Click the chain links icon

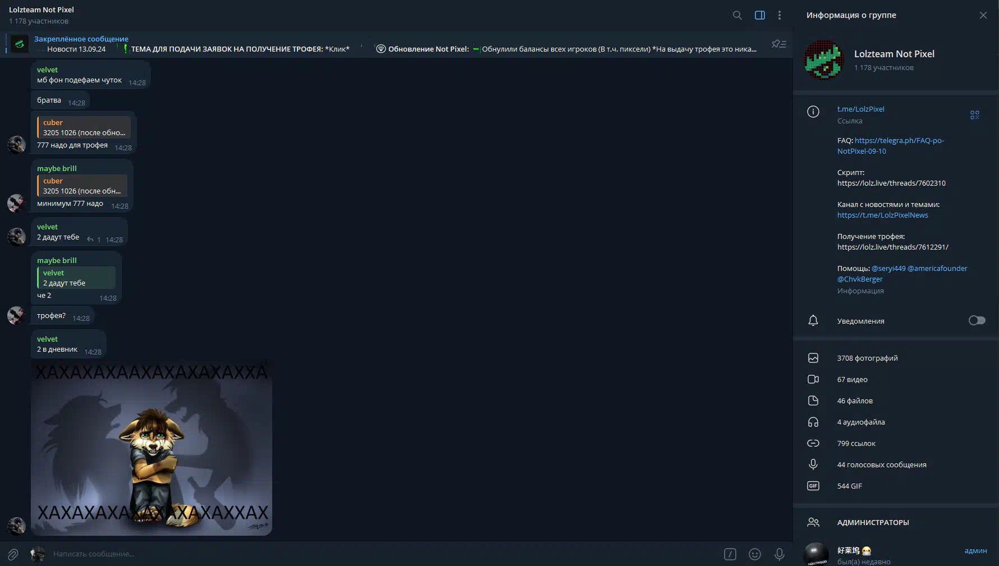813,443
